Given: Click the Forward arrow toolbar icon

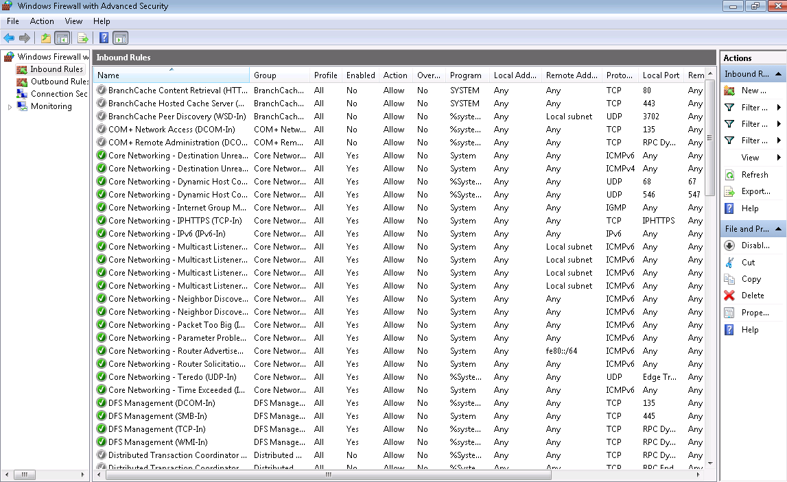Looking at the screenshot, I should pos(25,38).
